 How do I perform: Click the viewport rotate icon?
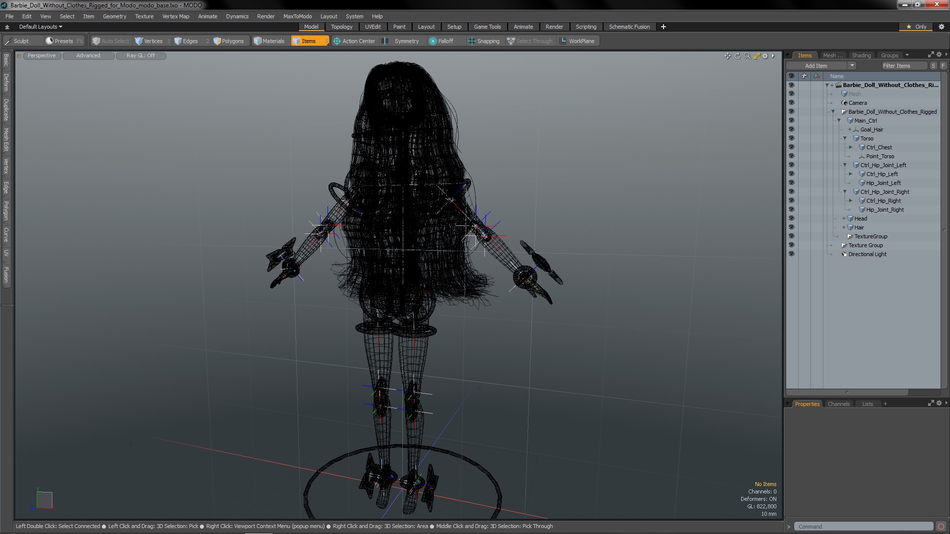pos(737,56)
